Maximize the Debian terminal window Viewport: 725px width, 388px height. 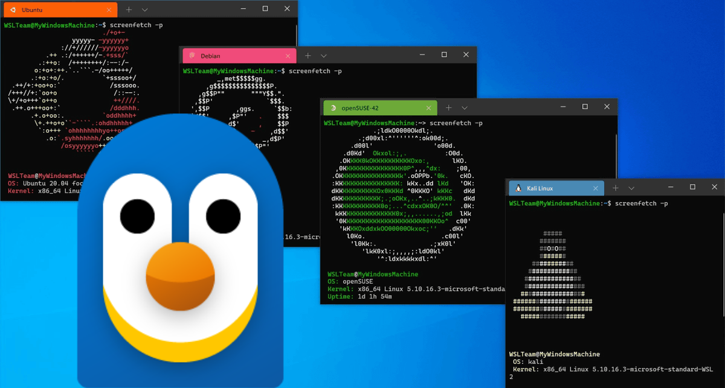pyautogui.click(x=444, y=55)
